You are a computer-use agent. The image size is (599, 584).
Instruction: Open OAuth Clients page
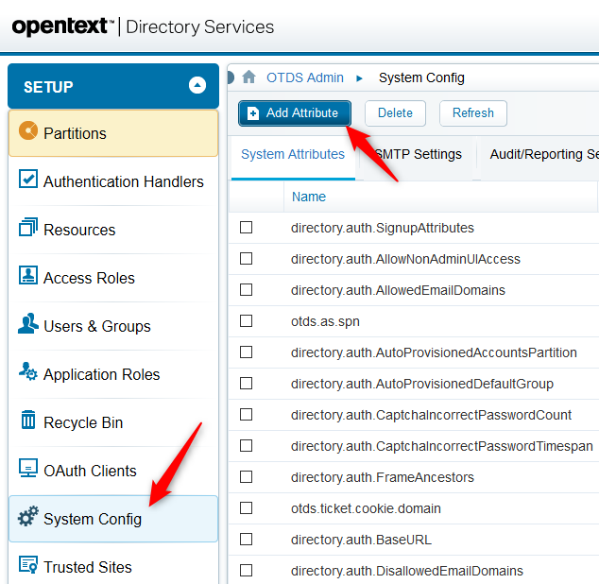tap(113, 471)
